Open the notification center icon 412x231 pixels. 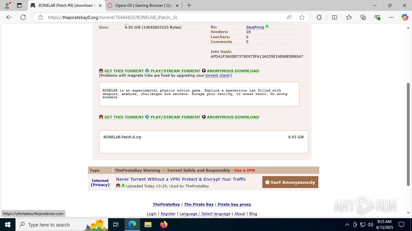401,225
